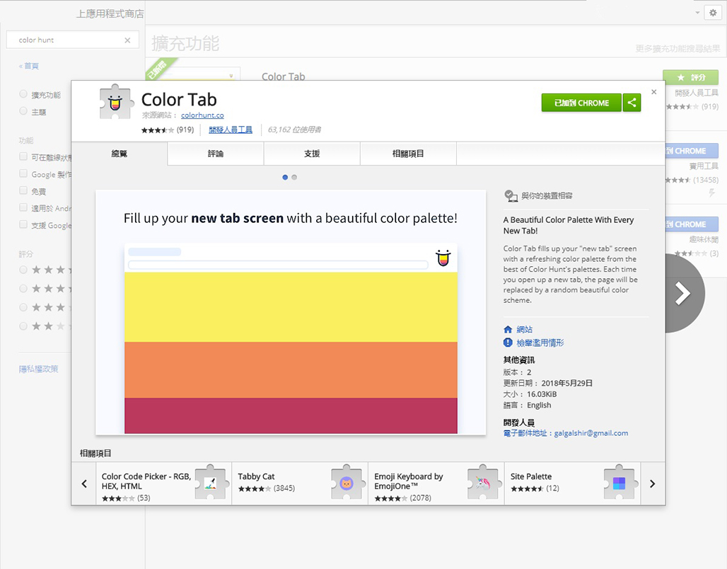This screenshot has width=727, height=569.
Task: Click the device compatible icon
Action: pyautogui.click(x=511, y=196)
